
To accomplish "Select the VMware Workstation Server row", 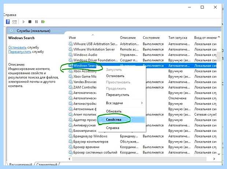I will [142, 49].
